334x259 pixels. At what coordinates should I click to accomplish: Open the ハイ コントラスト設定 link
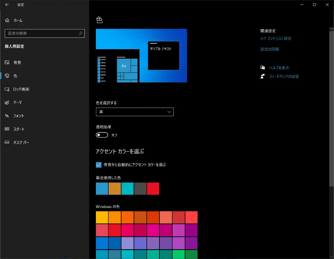[276, 38]
